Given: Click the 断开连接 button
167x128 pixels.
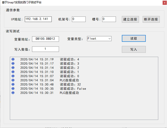Looking at the screenshot, I should point(151,19).
